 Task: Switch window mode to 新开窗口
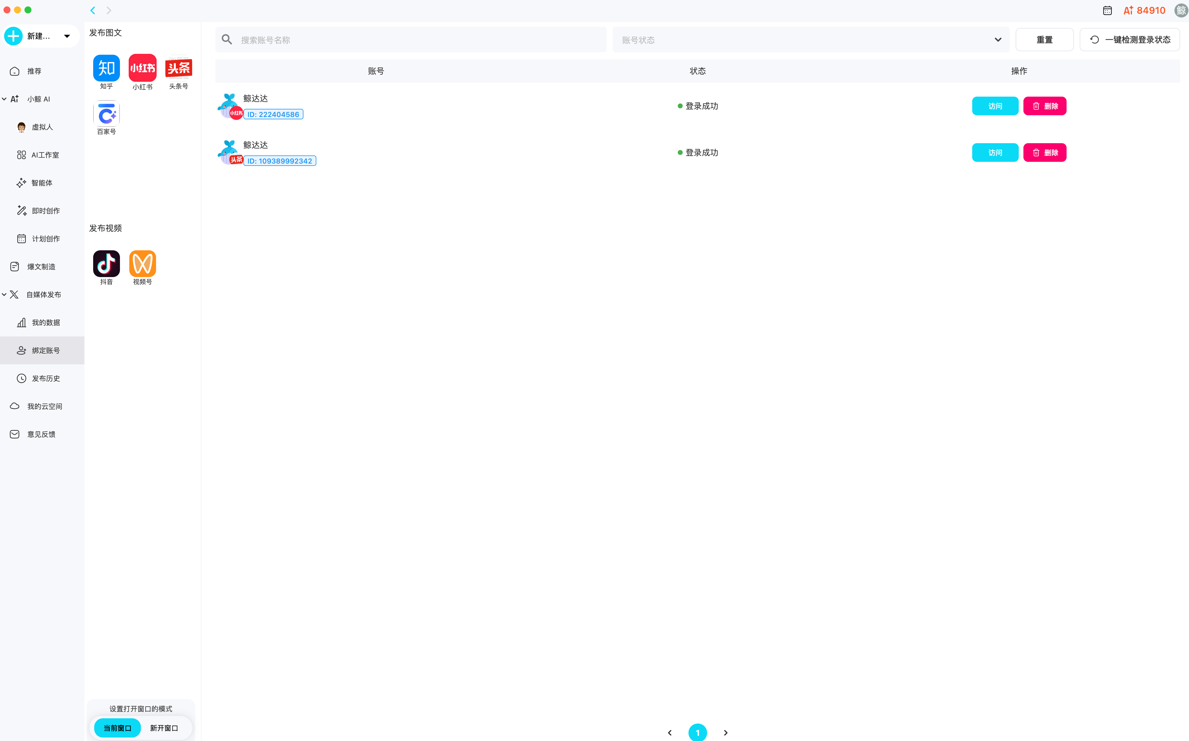164,728
